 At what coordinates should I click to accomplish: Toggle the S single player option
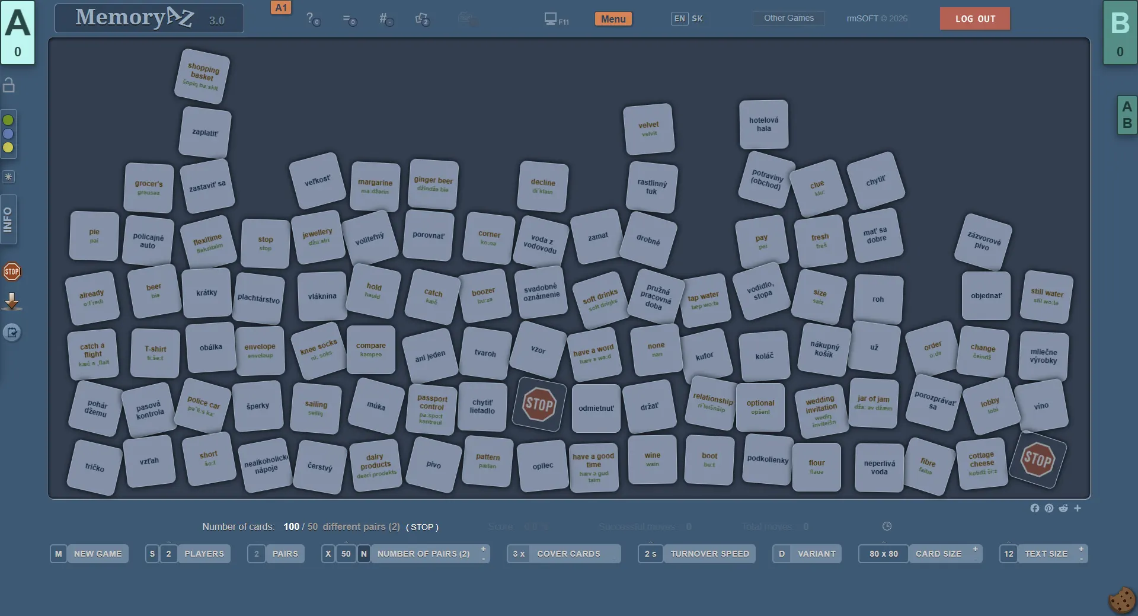click(x=152, y=554)
